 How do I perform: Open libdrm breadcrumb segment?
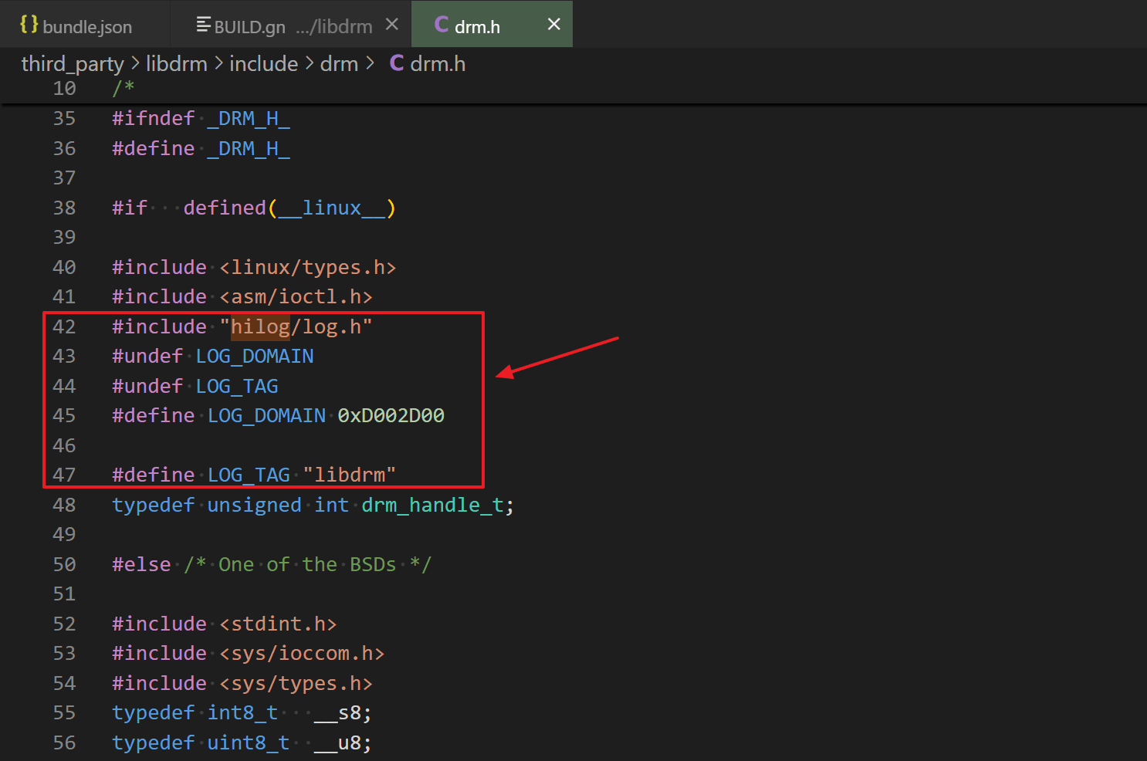[177, 63]
